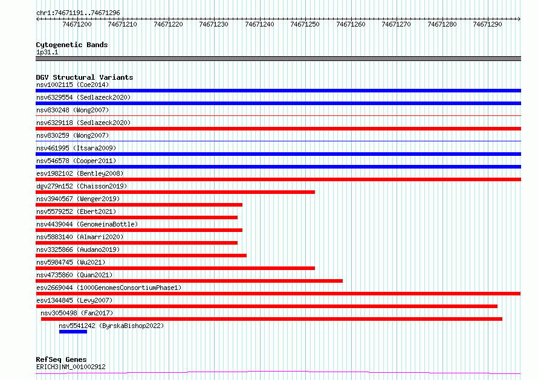Click the 74671200 ruler position label
The image size is (538, 380).
coord(77,24)
